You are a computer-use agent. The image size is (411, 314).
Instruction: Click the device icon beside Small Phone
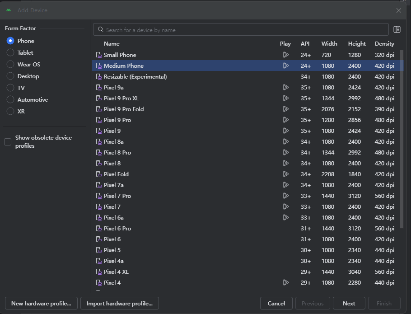coord(99,55)
